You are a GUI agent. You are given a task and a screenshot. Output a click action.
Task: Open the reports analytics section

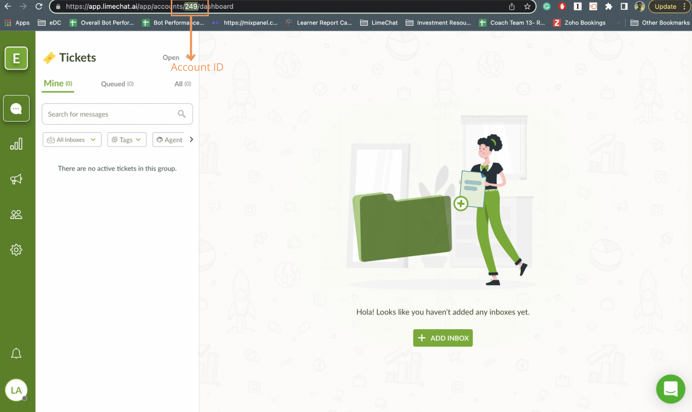coord(16,143)
